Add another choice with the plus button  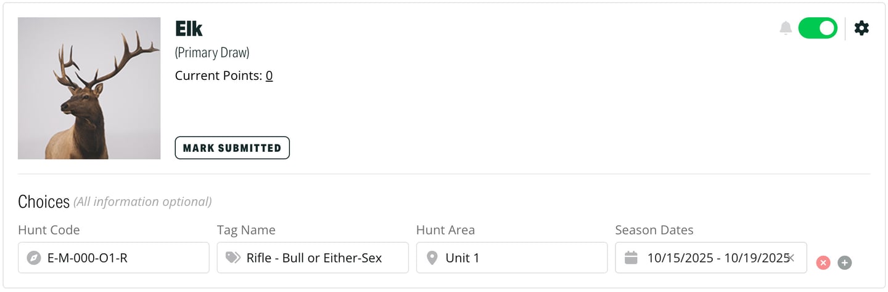[845, 263]
